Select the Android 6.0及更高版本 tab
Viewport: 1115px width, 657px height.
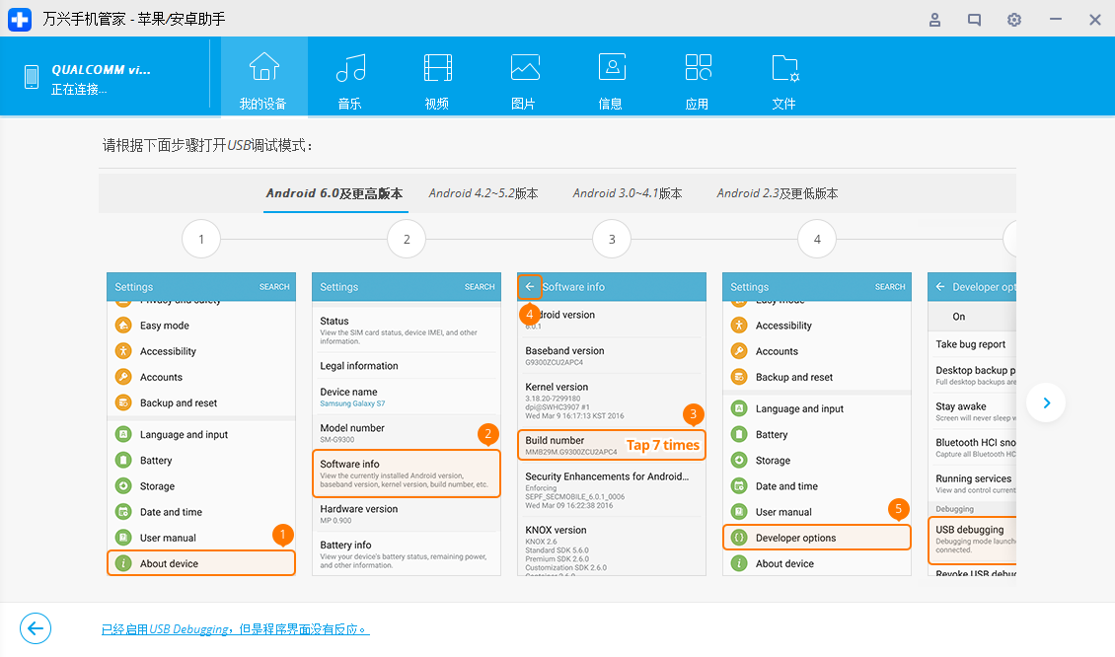click(x=334, y=193)
